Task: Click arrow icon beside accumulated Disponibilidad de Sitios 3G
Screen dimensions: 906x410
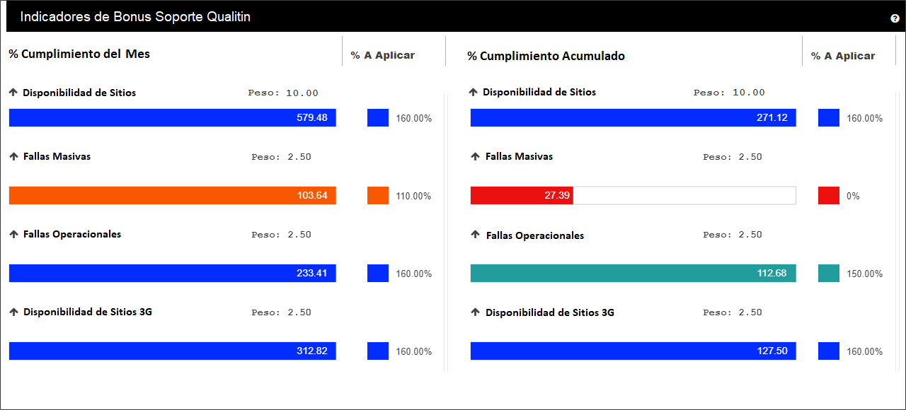Action: click(475, 312)
